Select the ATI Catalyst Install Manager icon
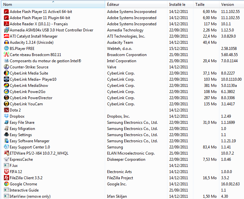This screenshot has height=199, width=244. click(6, 36)
